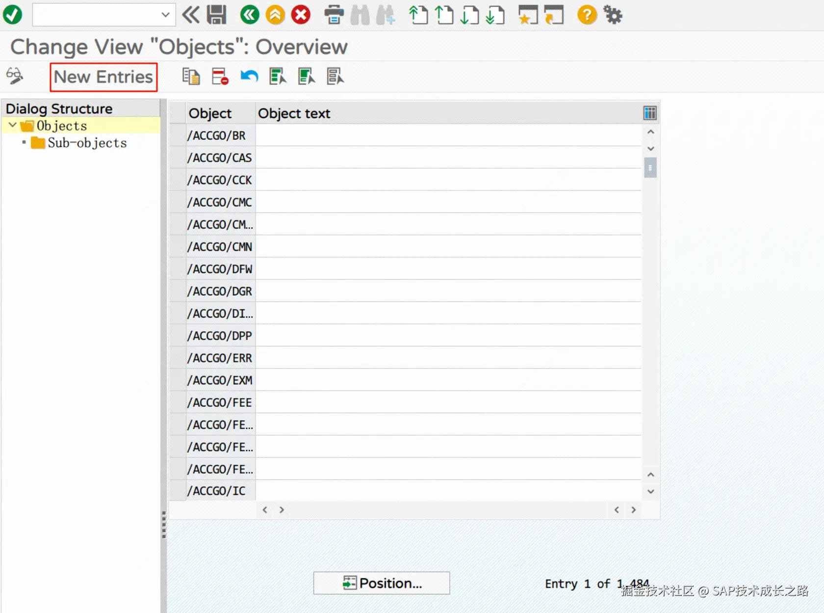
Task: Click the bottom scroll-down arrow of table
Action: (x=650, y=491)
